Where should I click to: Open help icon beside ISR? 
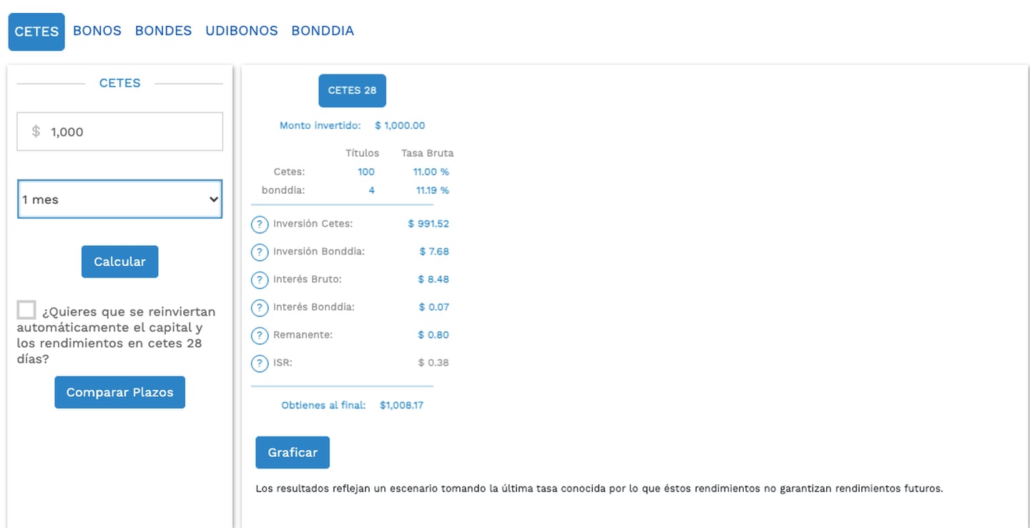pyautogui.click(x=260, y=363)
